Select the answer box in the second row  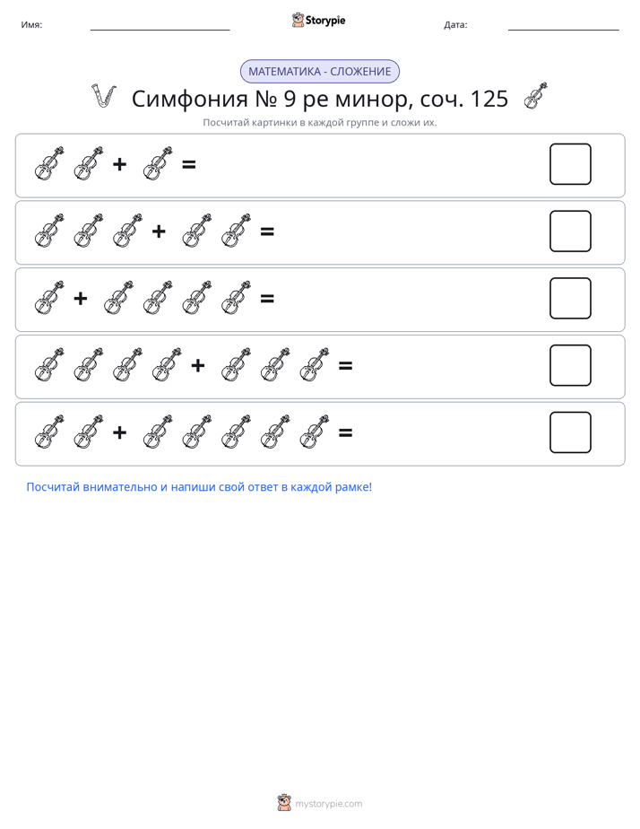(x=570, y=231)
